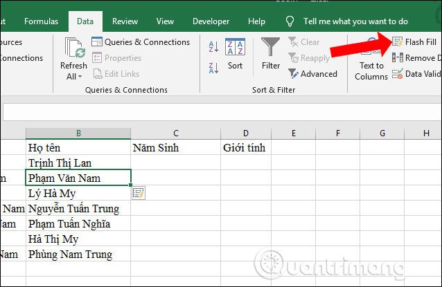Select the cell Phùng Nam Trung

pos(78,254)
